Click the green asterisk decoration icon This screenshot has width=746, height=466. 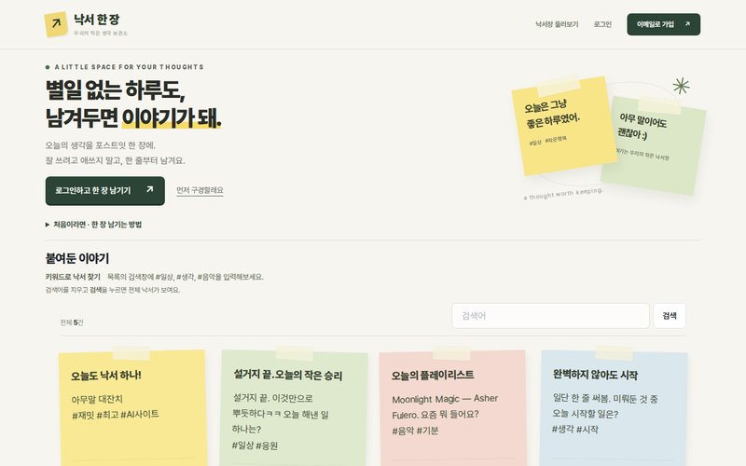click(681, 86)
